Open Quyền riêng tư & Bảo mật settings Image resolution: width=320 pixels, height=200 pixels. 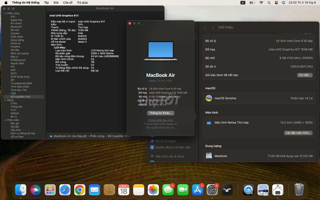tap(170, 147)
